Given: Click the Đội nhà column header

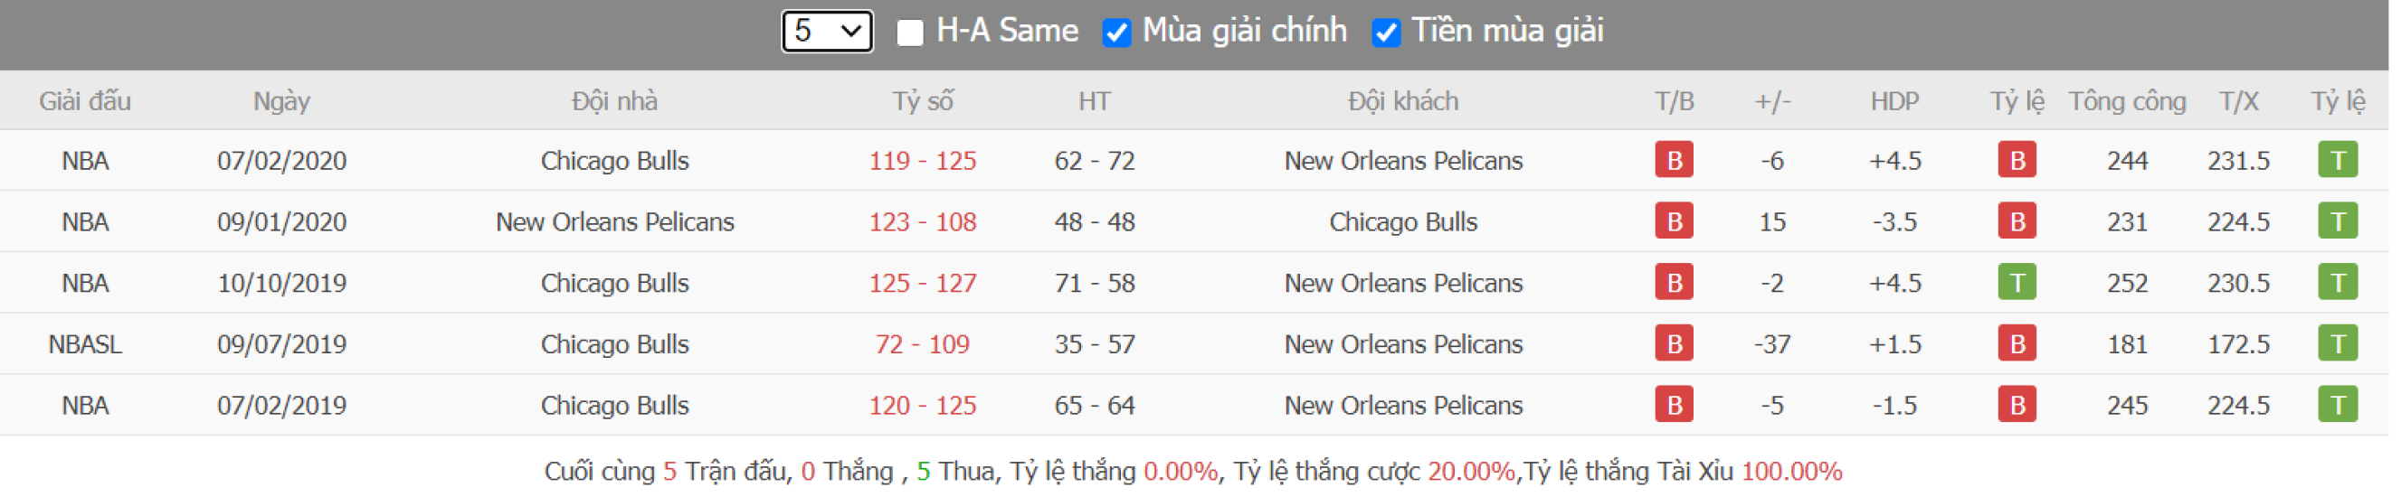Looking at the screenshot, I should [614, 100].
